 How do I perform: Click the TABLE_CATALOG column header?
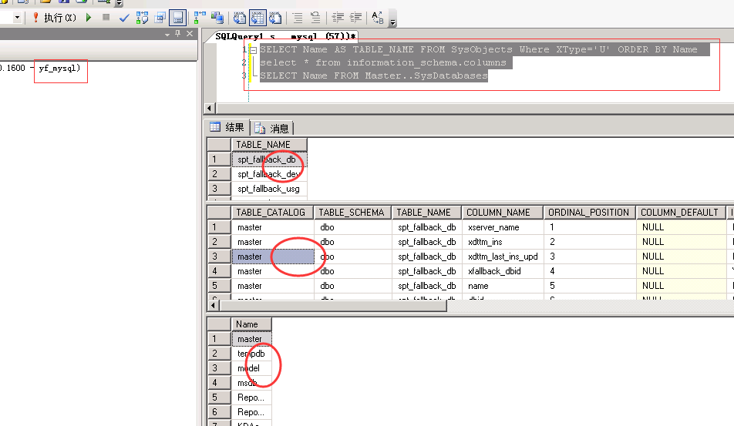pyautogui.click(x=271, y=212)
